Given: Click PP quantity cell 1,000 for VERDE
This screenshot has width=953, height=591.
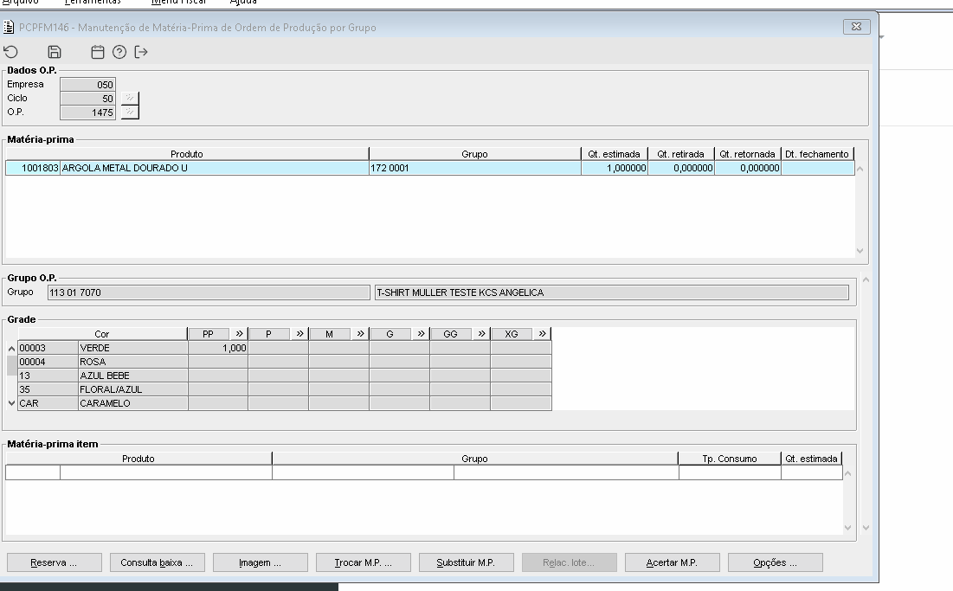Looking at the screenshot, I should coord(218,348).
